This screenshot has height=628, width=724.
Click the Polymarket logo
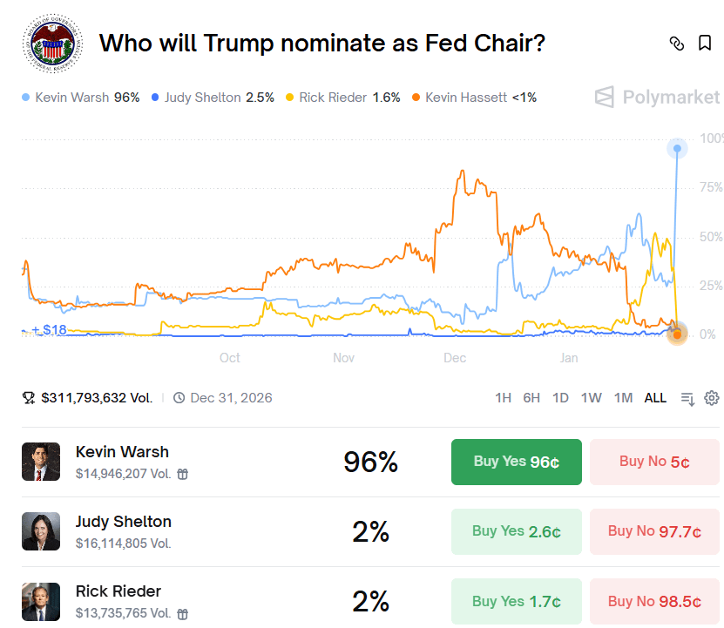[656, 98]
